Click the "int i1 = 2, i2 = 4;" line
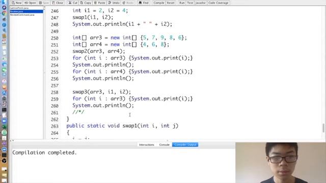326x183 pixels. pyautogui.click(x=100, y=11)
